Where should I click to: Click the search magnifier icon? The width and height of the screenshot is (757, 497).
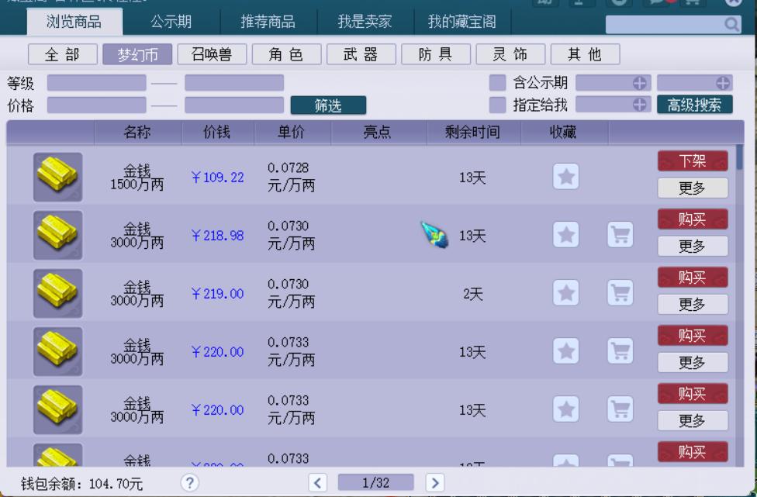click(731, 25)
